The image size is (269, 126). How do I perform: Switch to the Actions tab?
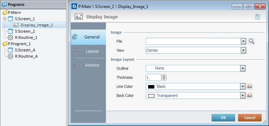coord(89,65)
